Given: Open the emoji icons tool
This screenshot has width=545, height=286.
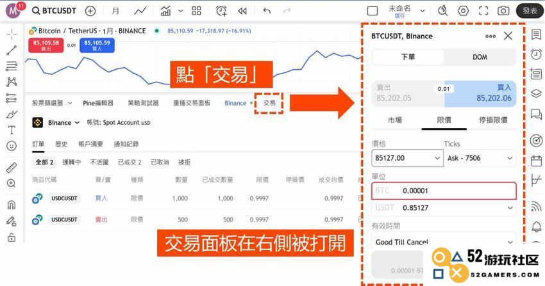Looking at the screenshot, I should coord(12,146).
